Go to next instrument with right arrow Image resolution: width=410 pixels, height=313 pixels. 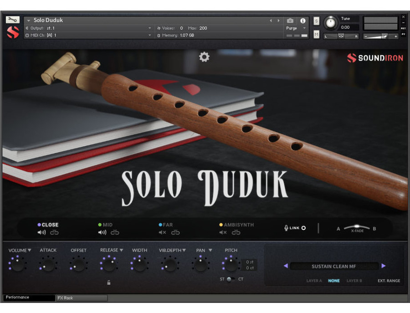(x=278, y=21)
